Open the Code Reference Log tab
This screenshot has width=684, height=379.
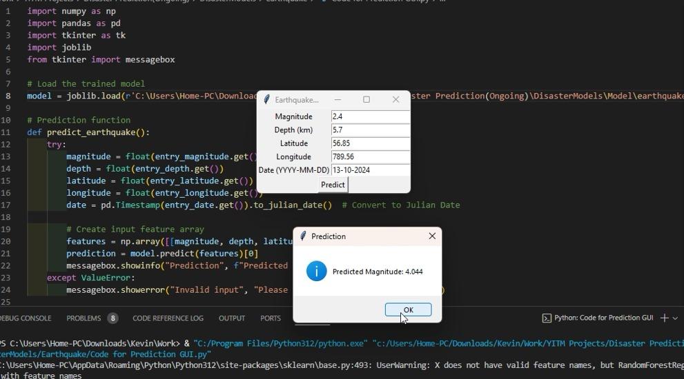(x=168, y=318)
